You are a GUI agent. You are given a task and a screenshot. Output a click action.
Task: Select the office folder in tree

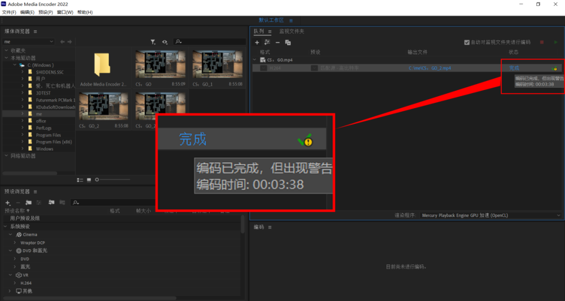pyautogui.click(x=41, y=121)
